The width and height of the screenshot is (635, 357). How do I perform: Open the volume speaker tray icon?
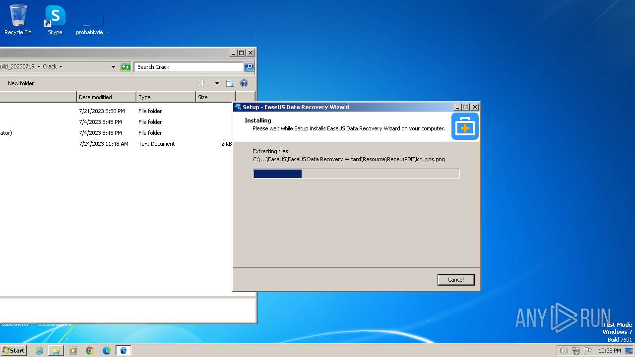564,351
